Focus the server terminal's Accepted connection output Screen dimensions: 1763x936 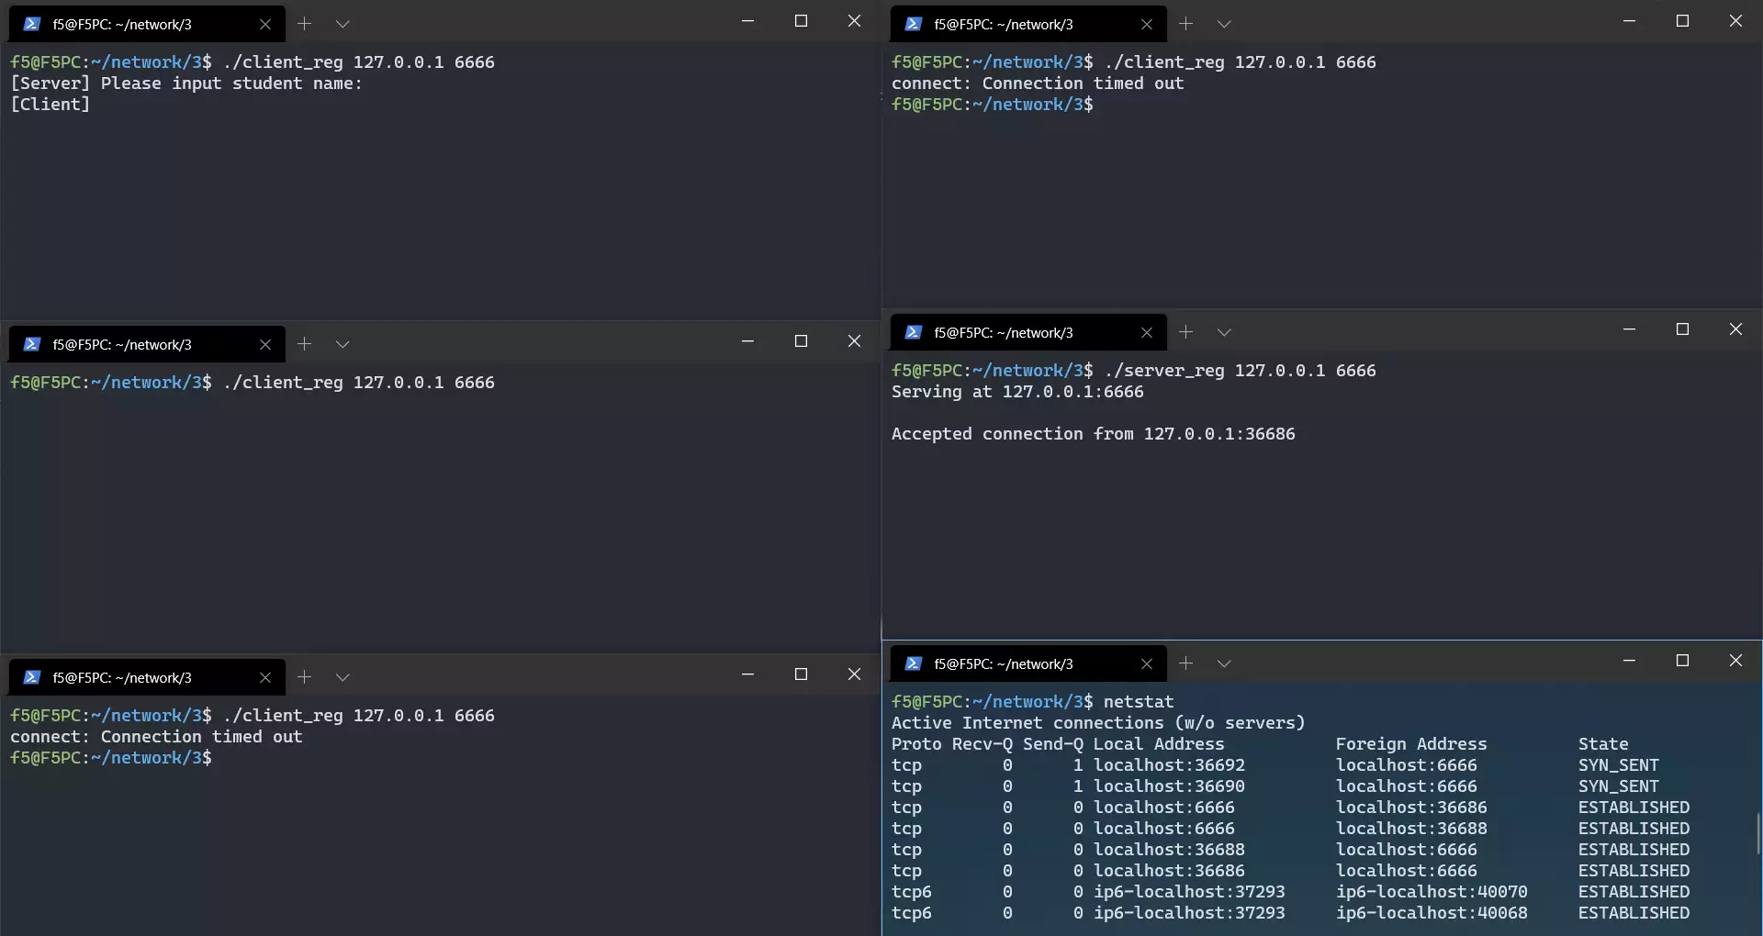click(1093, 434)
